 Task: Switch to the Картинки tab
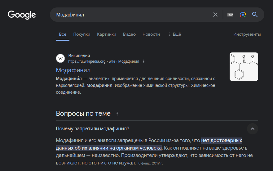coord(107,34)
